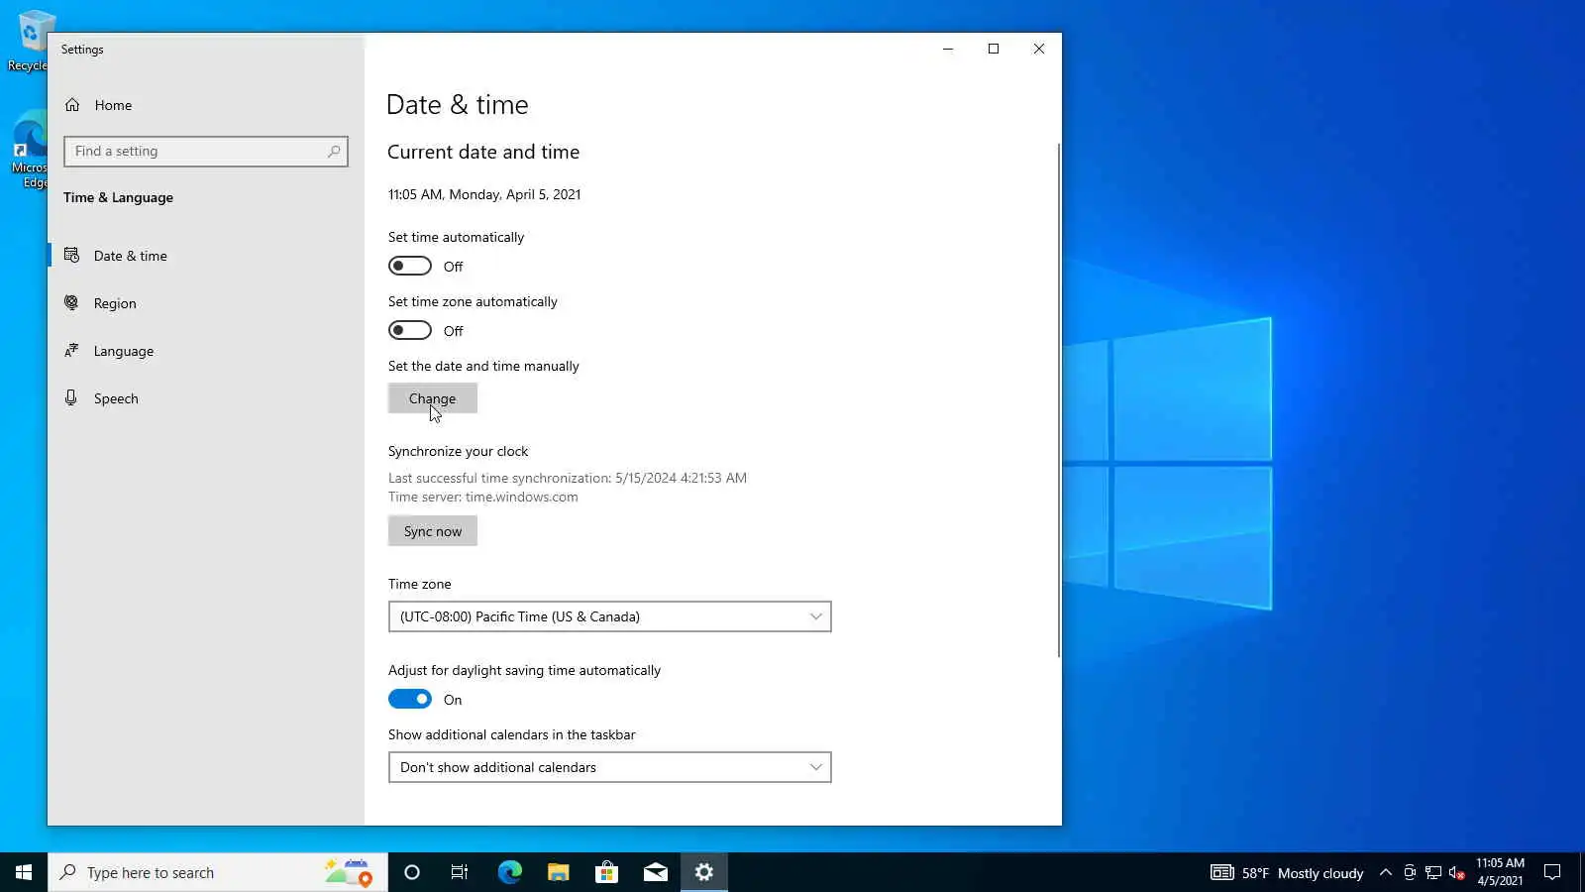The height and width of the screenshot is (892, 1585).
Task: Minimize the Settings window
Action: click(948, 49)
